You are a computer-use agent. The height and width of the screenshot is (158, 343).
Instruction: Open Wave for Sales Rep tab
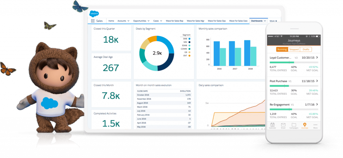pyautogui.click(x=175, y=21)
